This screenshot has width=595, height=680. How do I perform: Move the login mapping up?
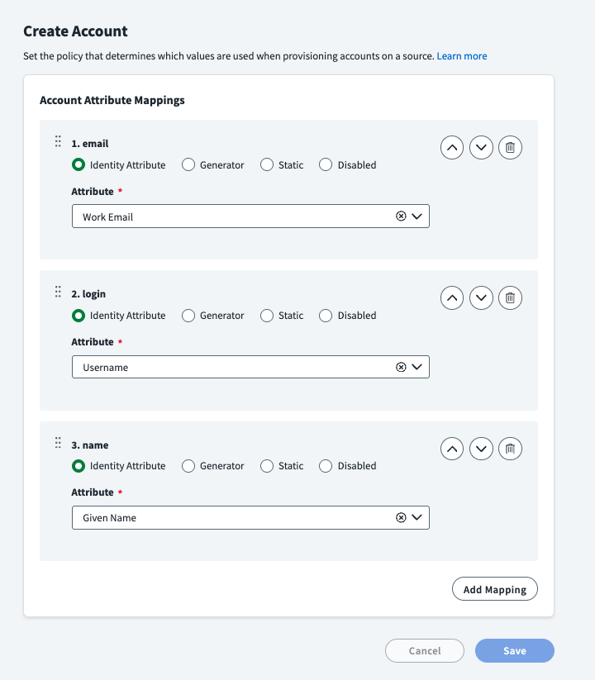coord(452,298)
